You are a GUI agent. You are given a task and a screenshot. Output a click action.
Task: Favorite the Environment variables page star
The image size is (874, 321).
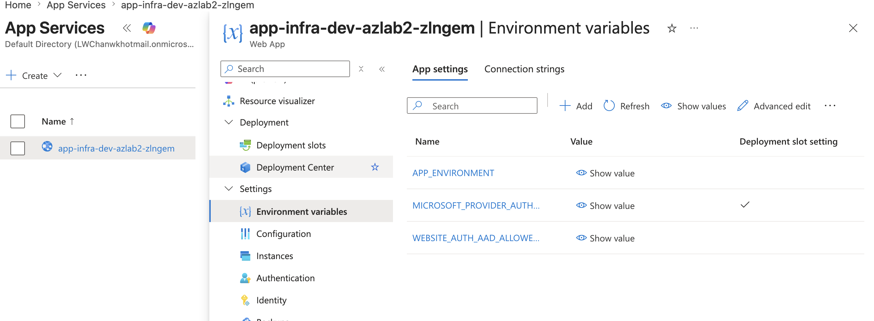click(672, 28)
